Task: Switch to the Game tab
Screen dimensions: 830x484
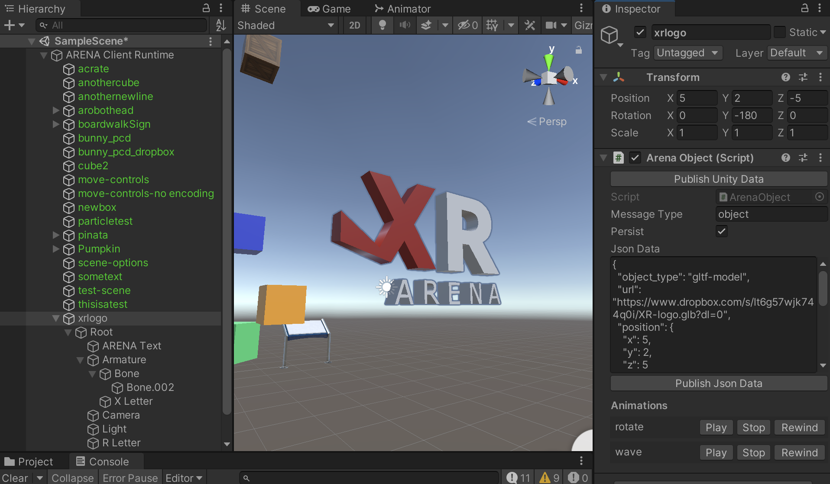Action: pyautogui.click(x=329, y=9)
